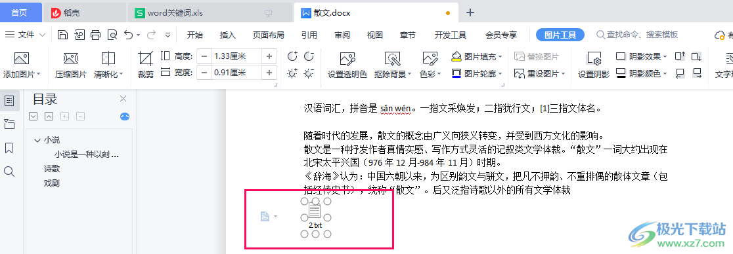Screen dimensions: 733x254
Task: Click the Export to PDF icon
Action: tap(79, 35)
